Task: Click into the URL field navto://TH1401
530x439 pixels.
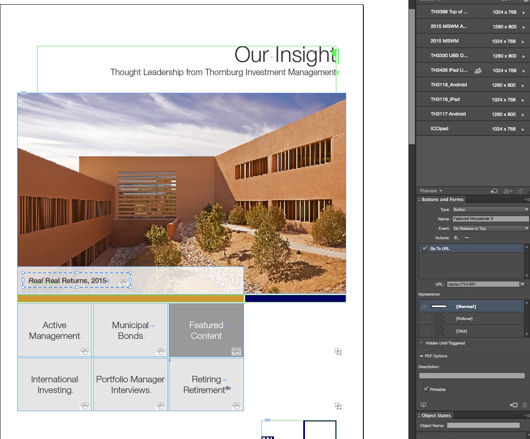Action: pos(483,284)
